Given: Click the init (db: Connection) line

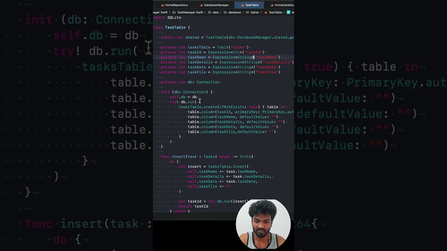Looking at the screenshot, I should [186, 92].
